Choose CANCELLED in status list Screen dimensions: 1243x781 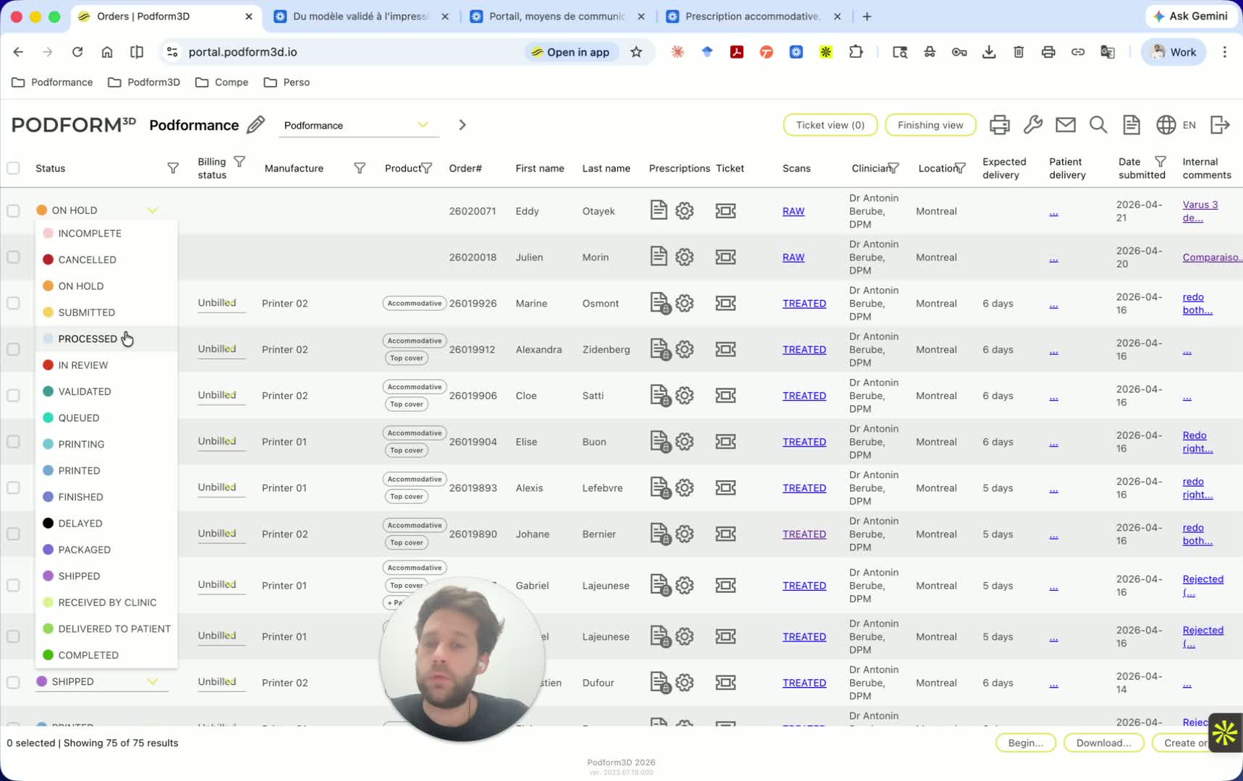tap(106, 260)
